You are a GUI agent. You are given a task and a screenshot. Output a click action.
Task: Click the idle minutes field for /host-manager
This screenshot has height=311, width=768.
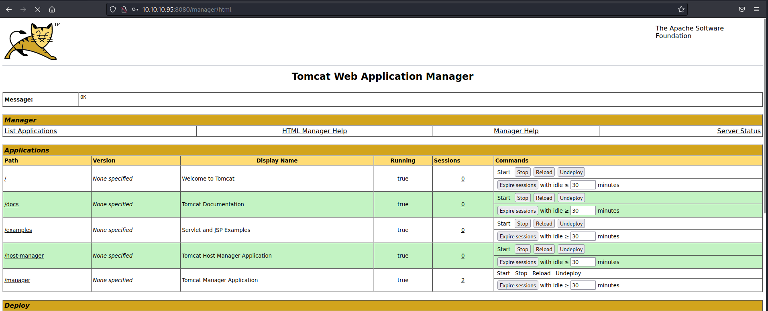(583, 262)
